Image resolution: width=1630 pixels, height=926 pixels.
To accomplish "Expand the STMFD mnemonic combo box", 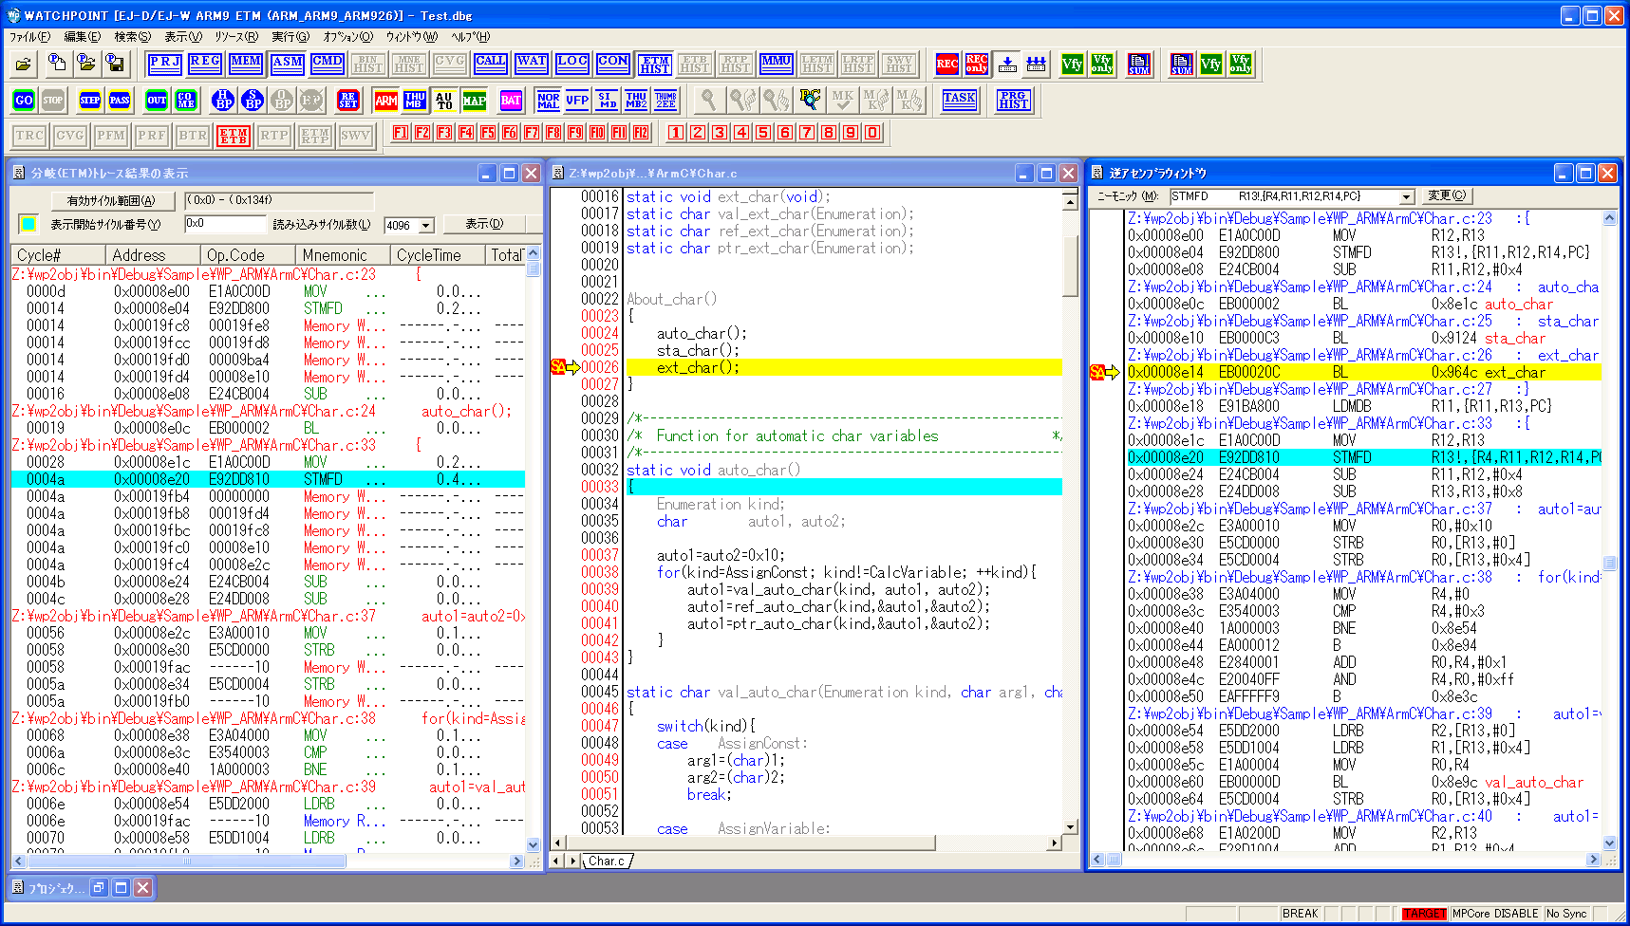I will coord(1406,196).
